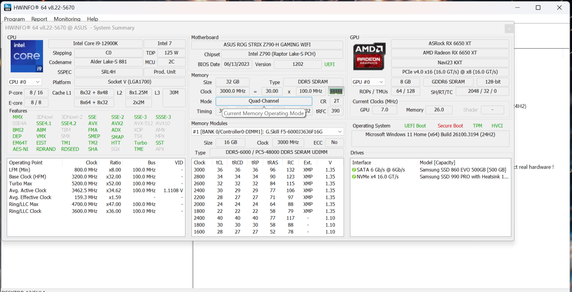Click the AMD Radeon Graphics logo
Screen dimensions: 572x292
369,56
